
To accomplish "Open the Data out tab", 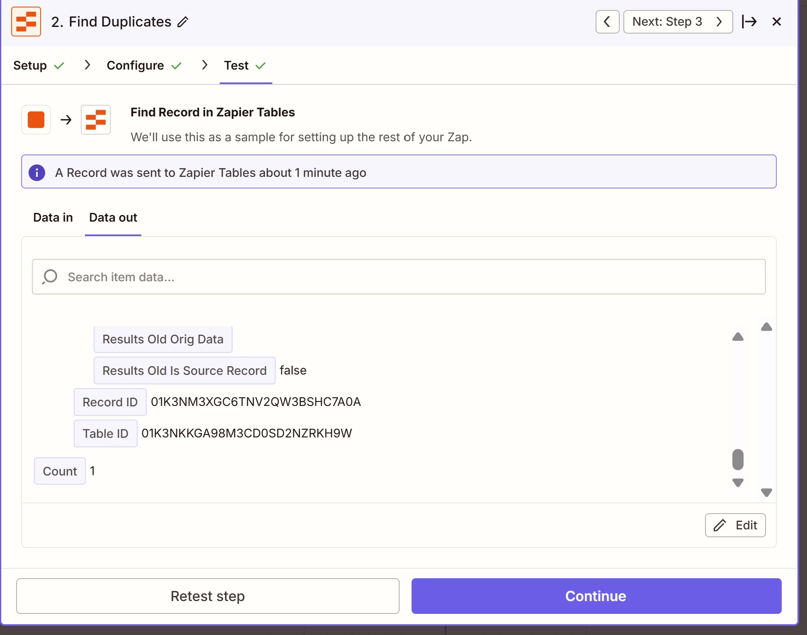I will (113, 217).
